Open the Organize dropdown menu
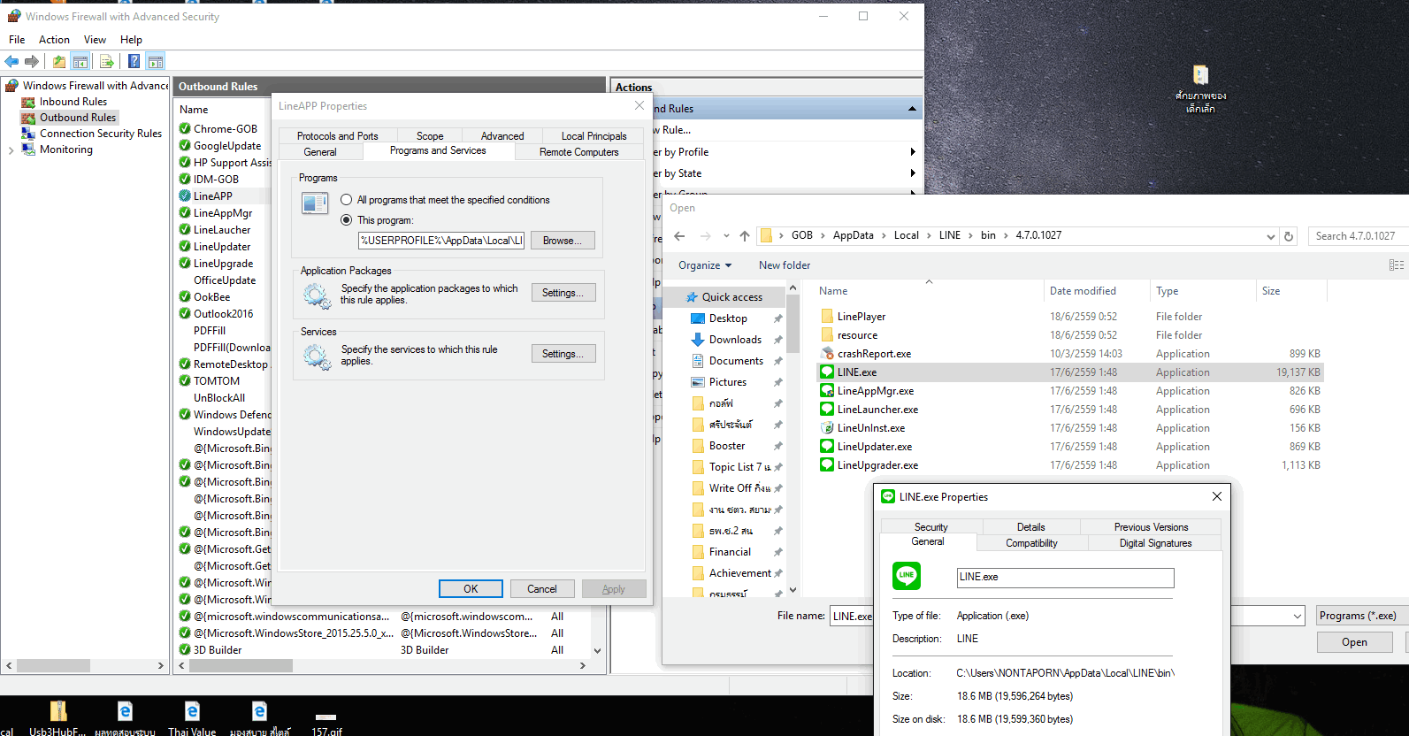1409x736 pixels. [x=705, y=265]
